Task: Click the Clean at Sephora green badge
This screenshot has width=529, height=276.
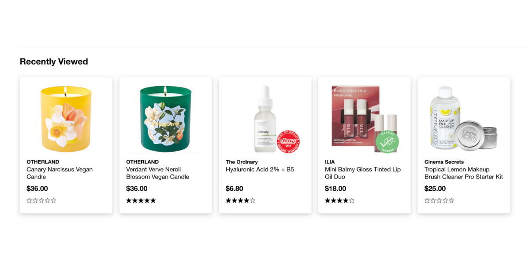Action: click(387, 142)
